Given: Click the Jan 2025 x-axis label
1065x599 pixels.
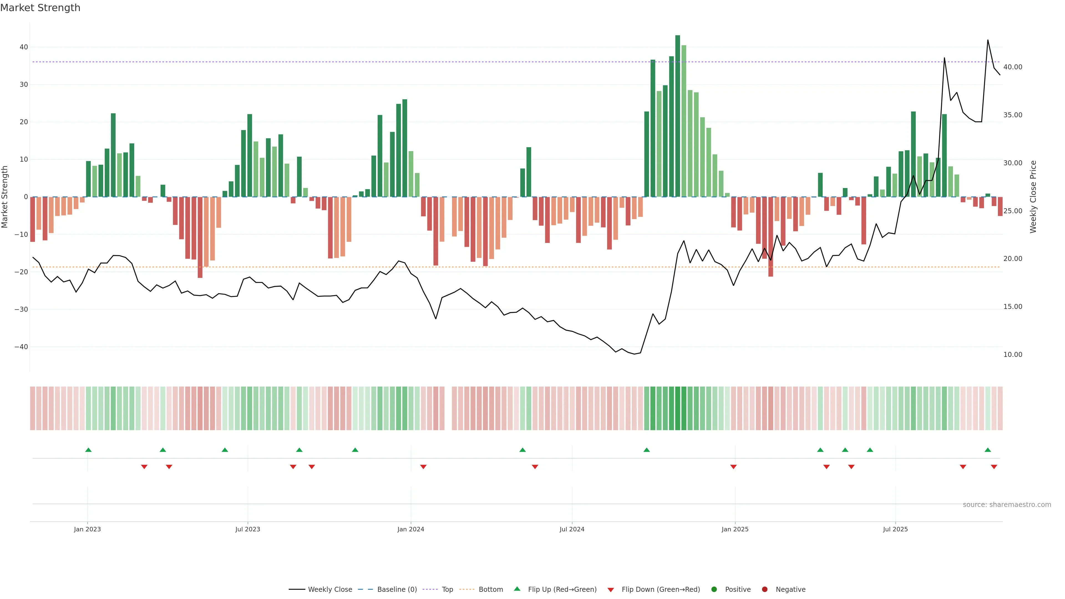Looking at the screenshot, I should point(735,529).
